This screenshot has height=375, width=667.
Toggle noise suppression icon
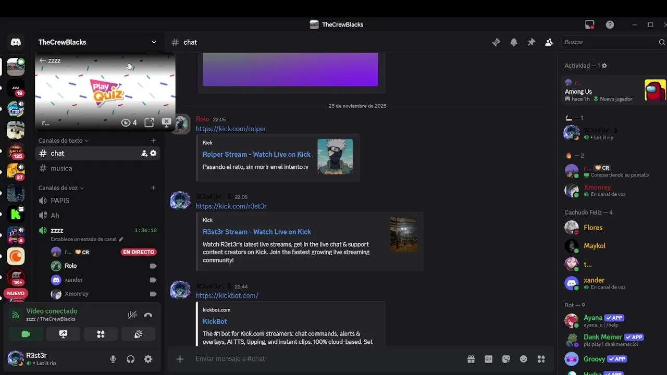click(132, 315)
